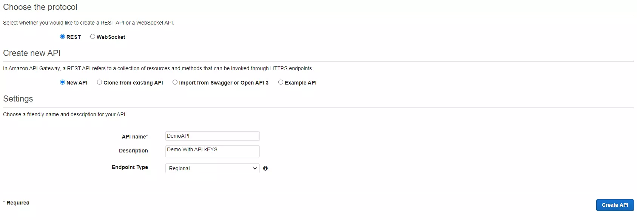Choose Import from Swagger or Open API 3
637x220 pixels.
coord(175,82)
